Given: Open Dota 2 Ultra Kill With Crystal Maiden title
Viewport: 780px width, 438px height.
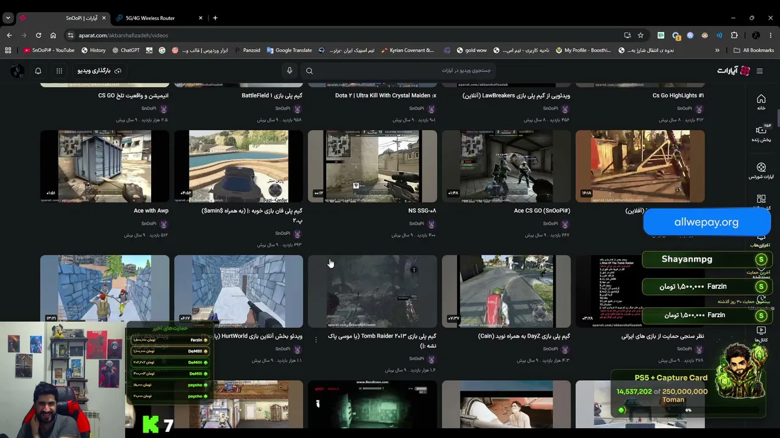Looking at the screenshot, I should 386,96.
